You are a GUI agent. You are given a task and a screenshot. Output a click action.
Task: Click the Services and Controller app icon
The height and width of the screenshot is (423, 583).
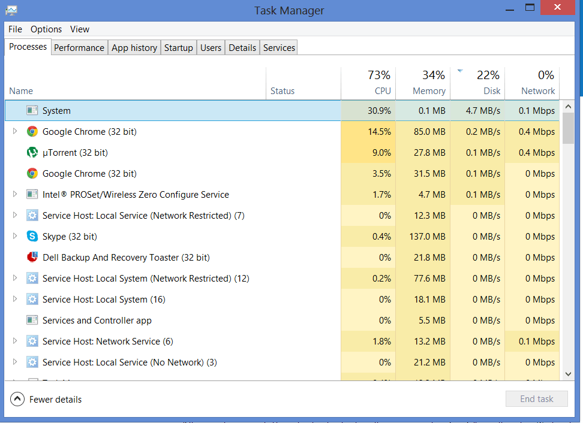point(32,320)
